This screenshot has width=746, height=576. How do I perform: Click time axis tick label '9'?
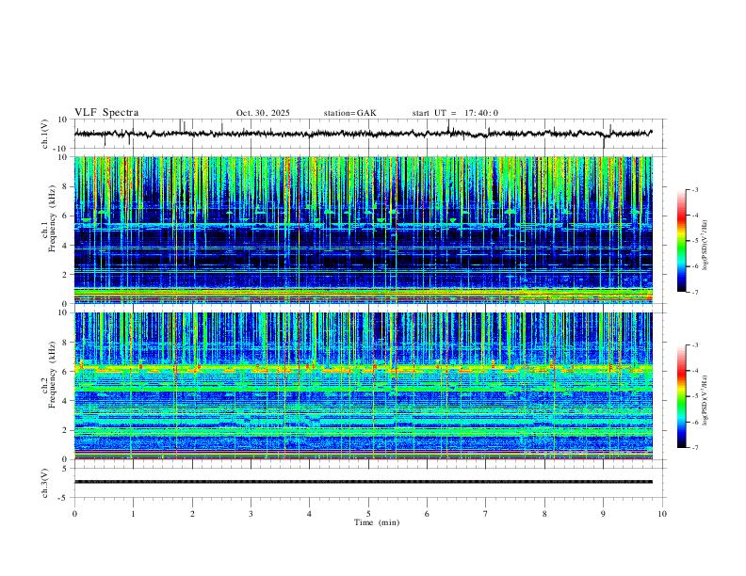[603, 514]
